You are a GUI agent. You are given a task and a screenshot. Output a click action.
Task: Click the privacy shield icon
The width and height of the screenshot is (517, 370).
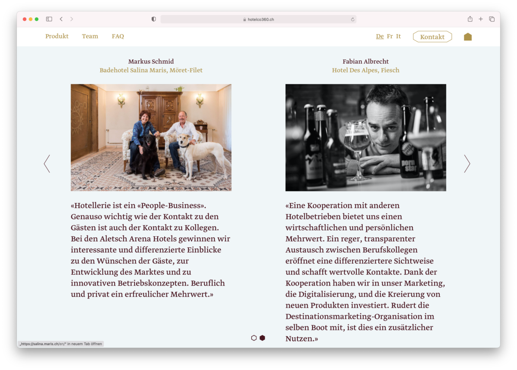[154, 19]
